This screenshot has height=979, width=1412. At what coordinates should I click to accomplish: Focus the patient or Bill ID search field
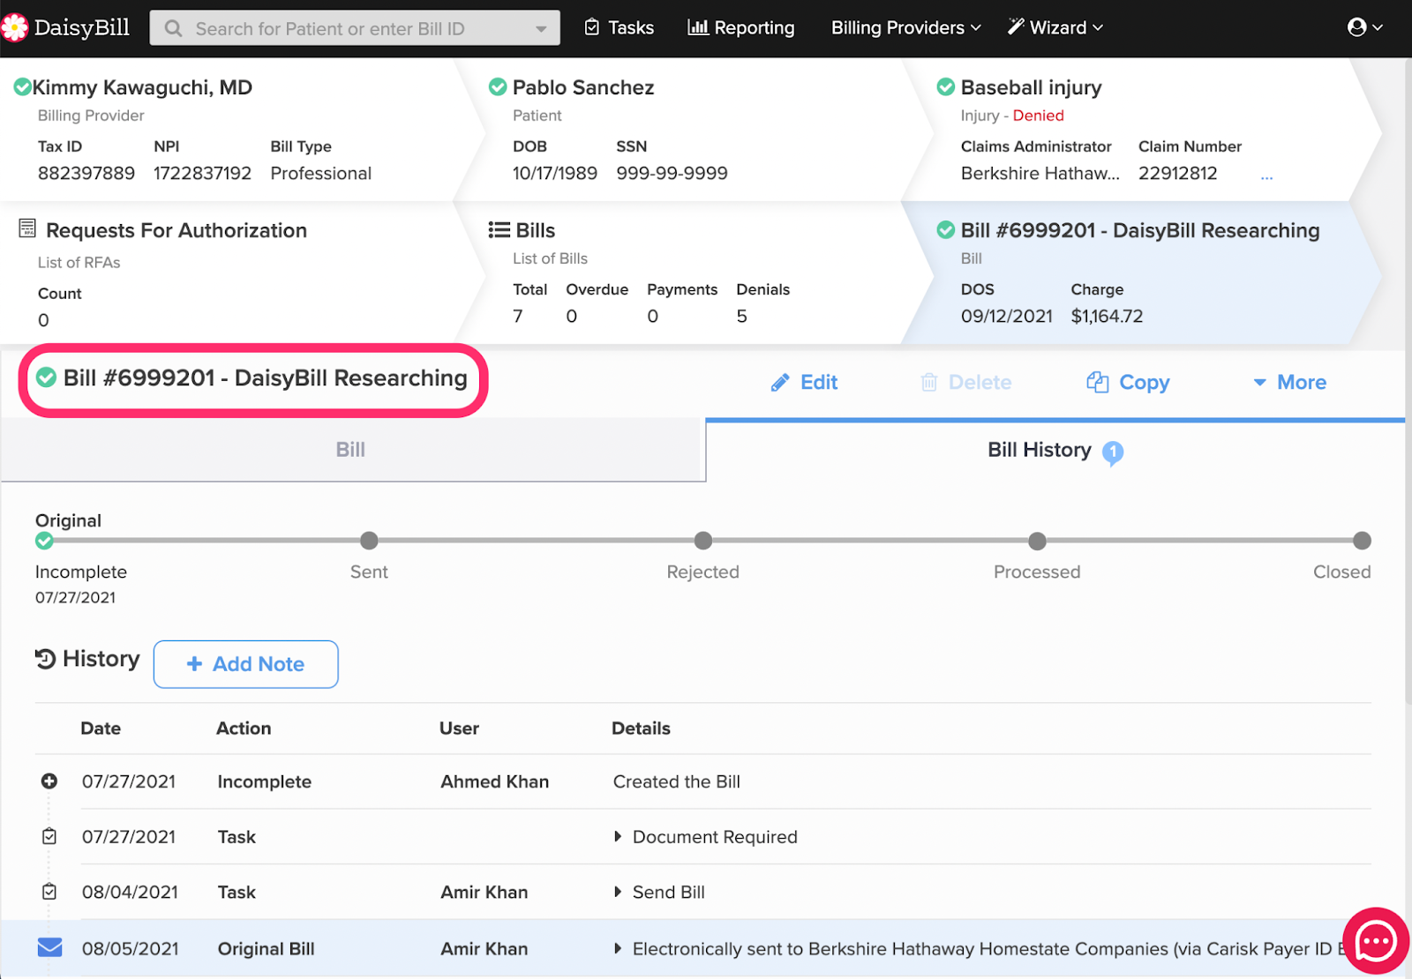355,28
